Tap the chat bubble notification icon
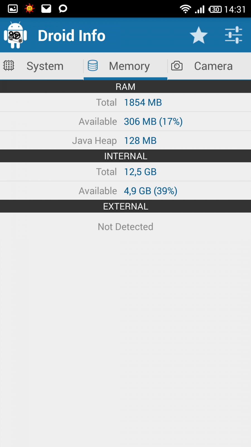The width and height of the screenshot is (251, 447). click(63, 9)
